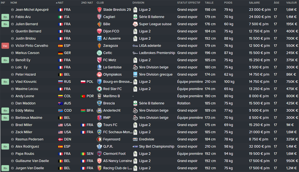Viewport: 299px width, 172px height.
Task: Open player Vlad Klovunic's profile
Action: pos(26,82)
